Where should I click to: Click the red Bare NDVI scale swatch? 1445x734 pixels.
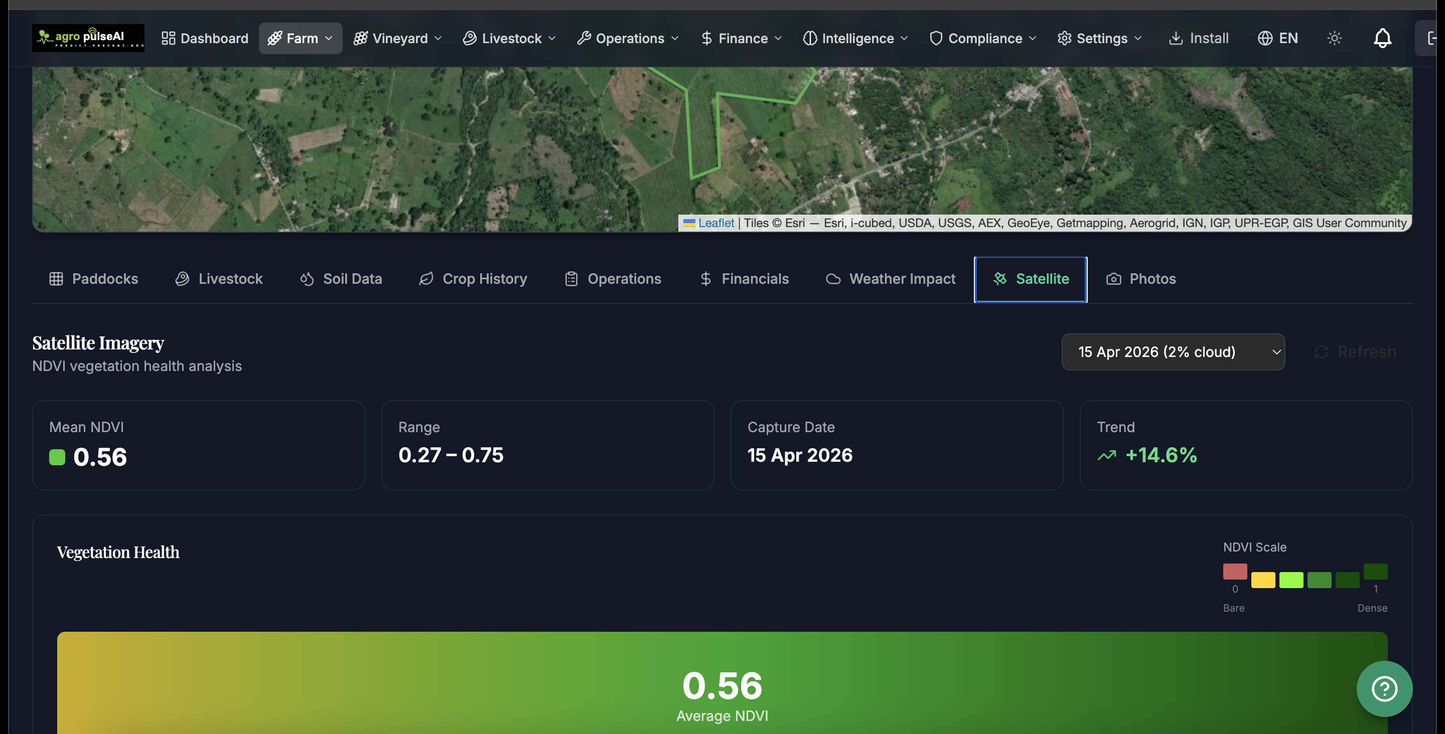(1235, 572)
